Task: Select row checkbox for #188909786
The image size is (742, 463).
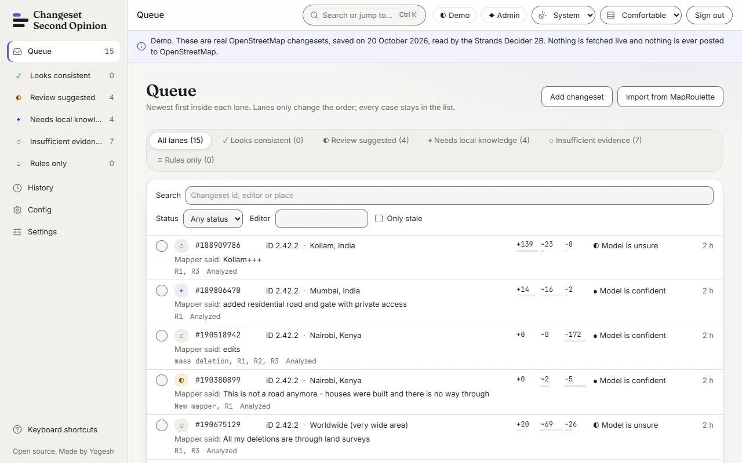Action: (x=162, y=246)
